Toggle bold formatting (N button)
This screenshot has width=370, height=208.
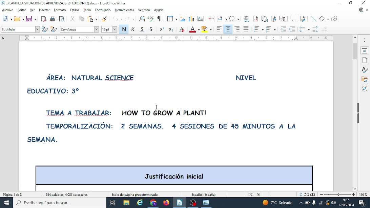tap(124, 29)
